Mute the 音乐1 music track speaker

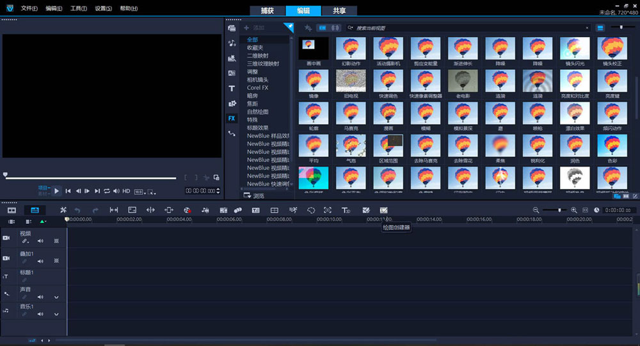[40, 314]
